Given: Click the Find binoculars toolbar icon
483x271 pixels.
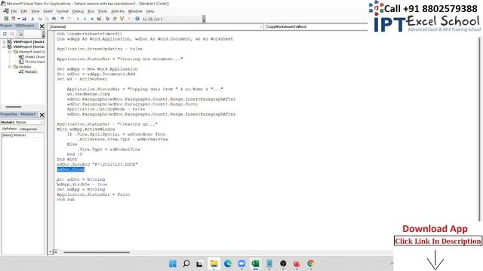Looking at the screenshot, I should (54, 19).
